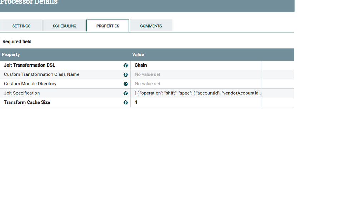Select the Jolt Transformation DSL property name
The height and width of the screenshot is (201, 357).
point(29,65)
